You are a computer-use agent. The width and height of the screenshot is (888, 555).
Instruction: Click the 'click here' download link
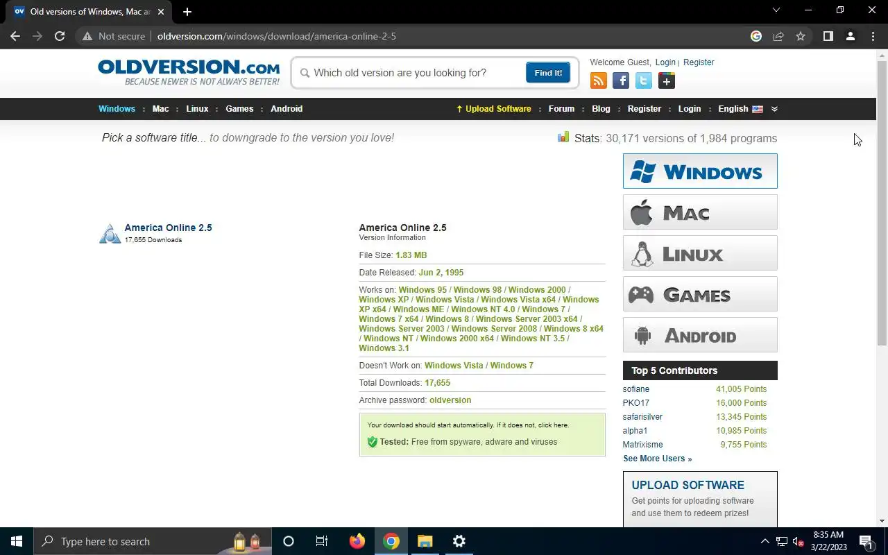[x=553, y=425]
